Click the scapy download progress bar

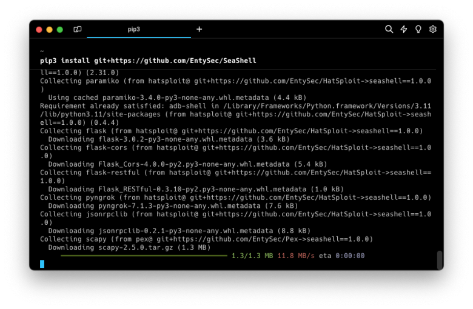coord(144,256)
